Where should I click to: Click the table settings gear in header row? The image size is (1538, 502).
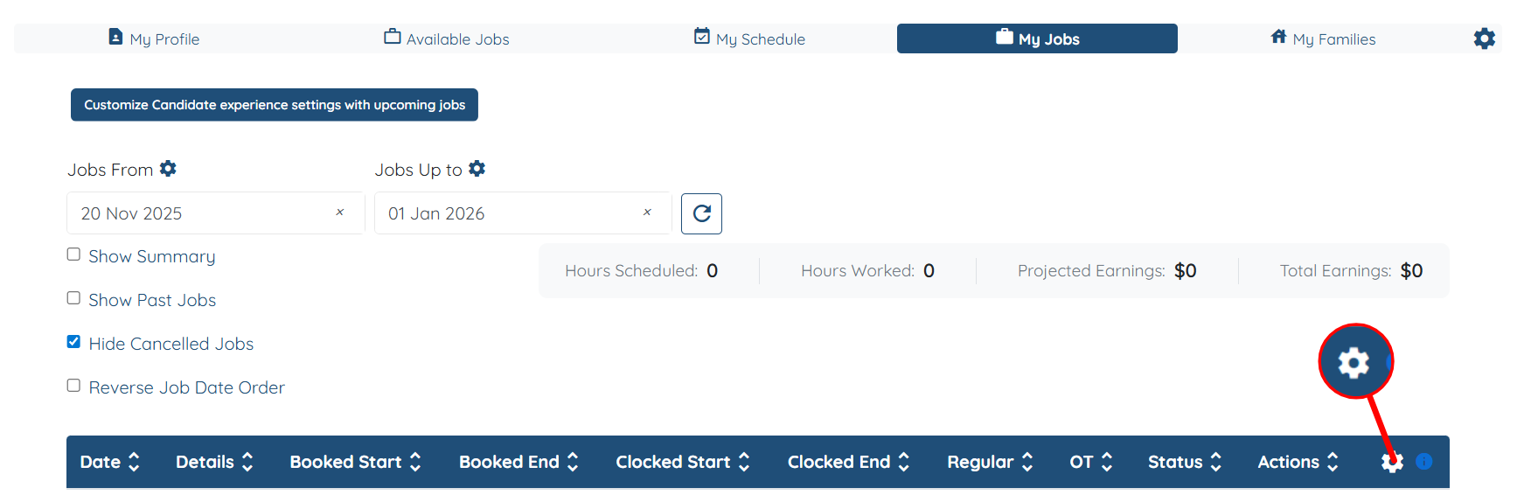coord(1392,462)
